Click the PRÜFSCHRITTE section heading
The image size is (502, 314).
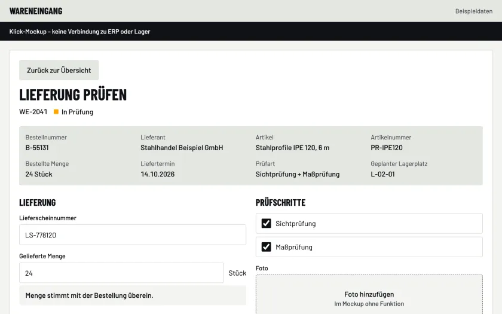(x=280, y=203)
